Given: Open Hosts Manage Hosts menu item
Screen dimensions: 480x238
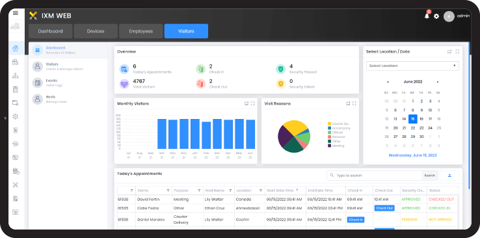Looking at the screenshot, I should coord(68,99).
